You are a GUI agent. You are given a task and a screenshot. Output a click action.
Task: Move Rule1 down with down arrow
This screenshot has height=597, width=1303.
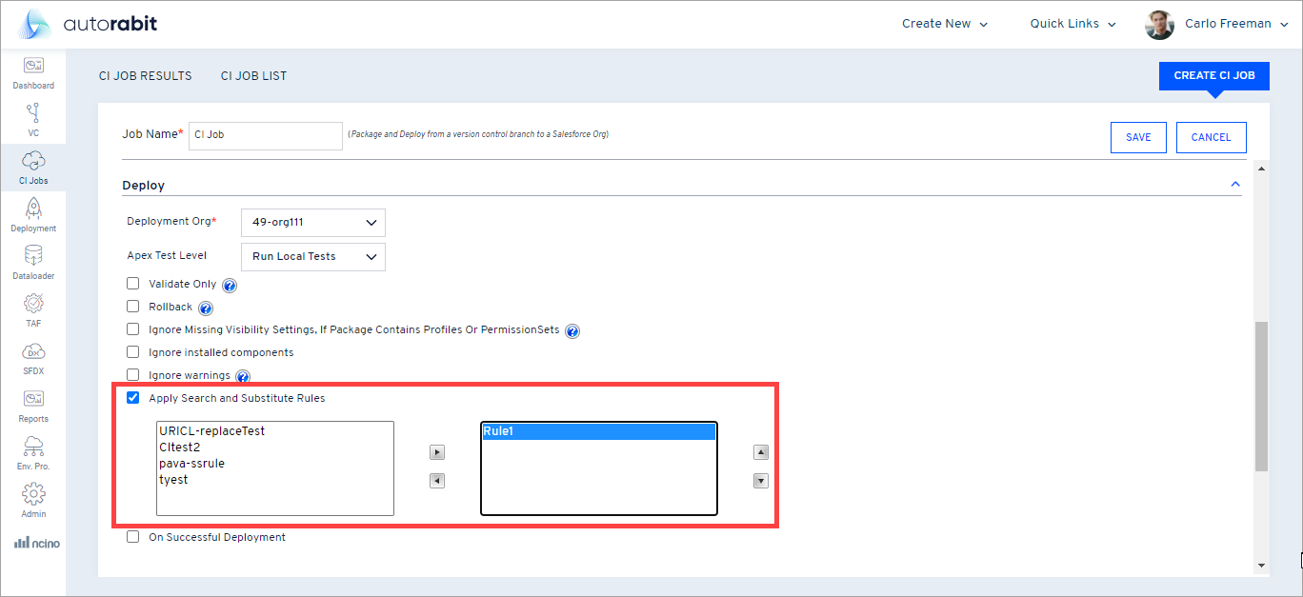click(x=761, y=481)
